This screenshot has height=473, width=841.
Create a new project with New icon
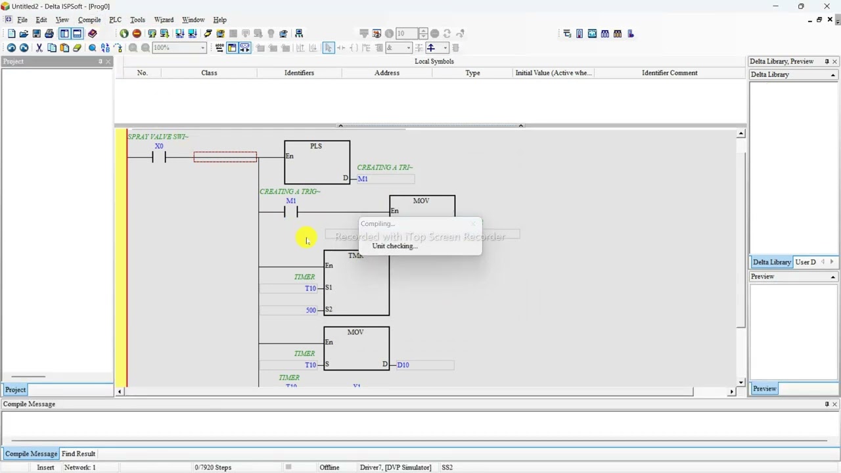pyautogui.click(x=11, y=34)
